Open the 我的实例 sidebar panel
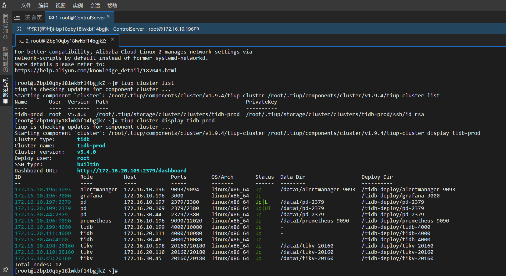The width and height of the screenshot is (506, 276). click(x=5, y=91)
